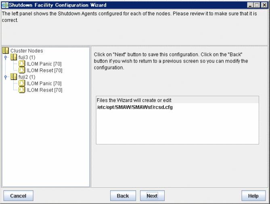Click ILOM Panic agent icon under fuji3
Screen dimensions: 270x204
(x=22, y=64)
